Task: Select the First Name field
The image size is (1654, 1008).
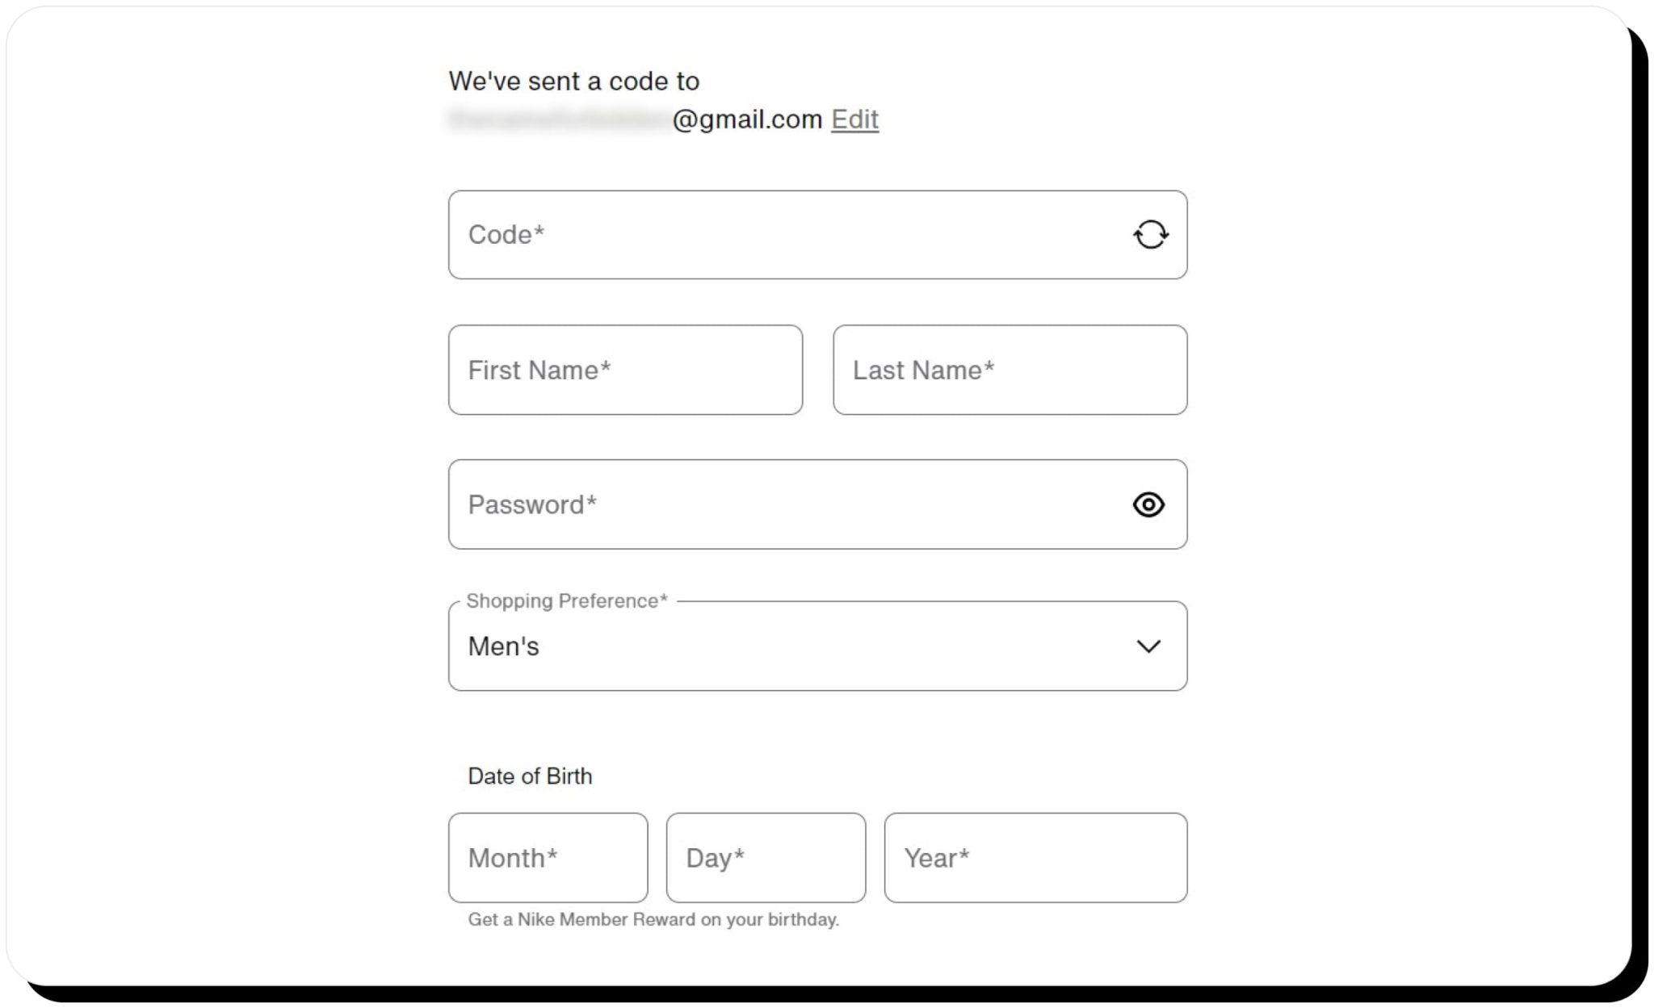Action: (626, 370)
